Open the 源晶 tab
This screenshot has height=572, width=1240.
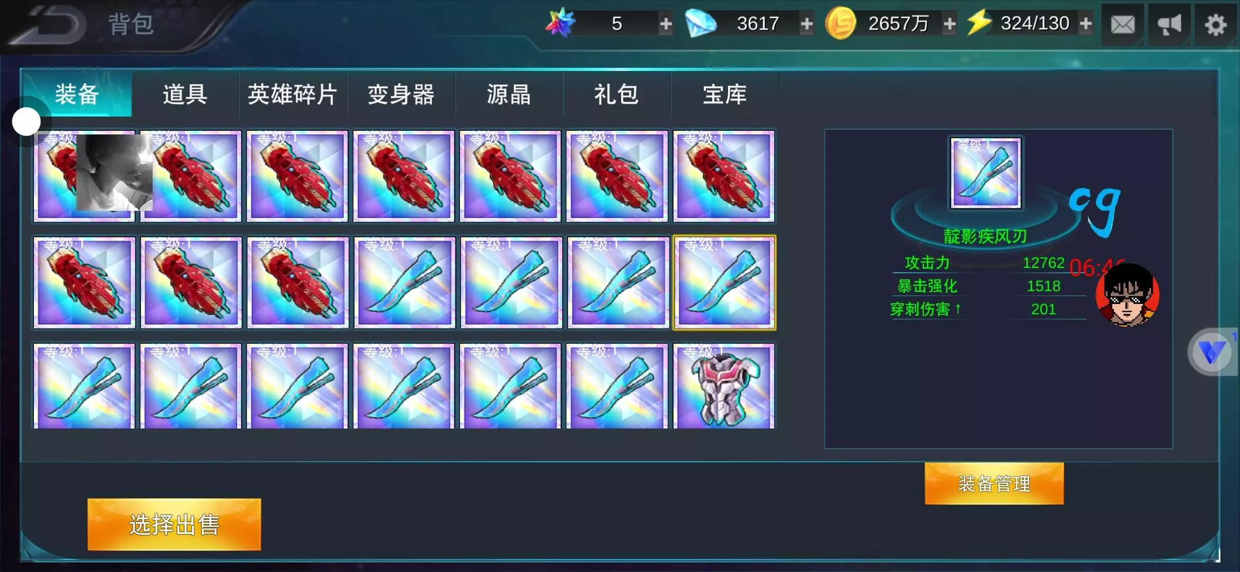[x=509, y=95]
